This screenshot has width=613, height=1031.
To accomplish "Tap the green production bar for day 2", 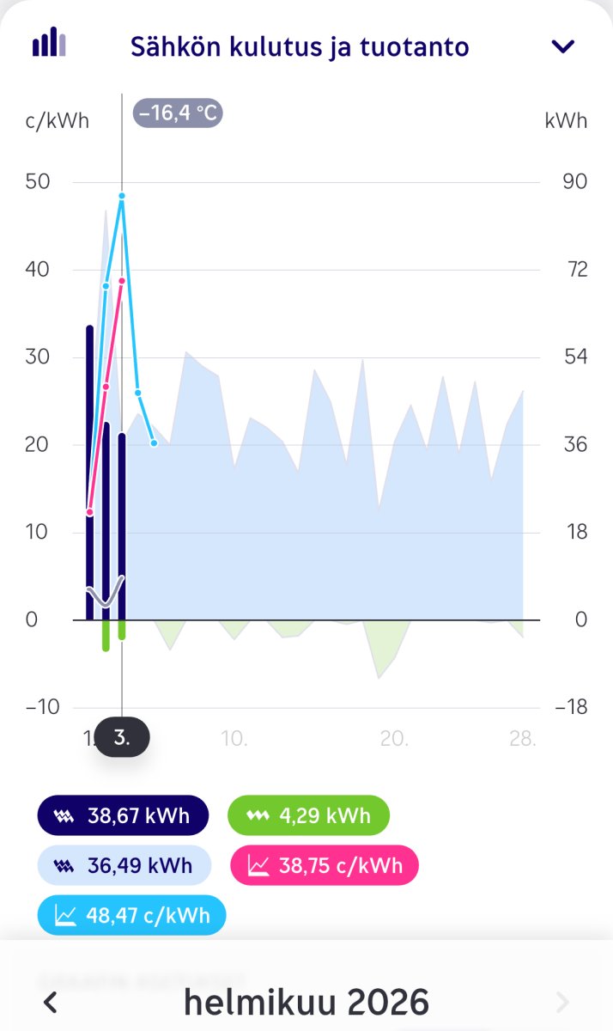I will click(x=106, y=636).
